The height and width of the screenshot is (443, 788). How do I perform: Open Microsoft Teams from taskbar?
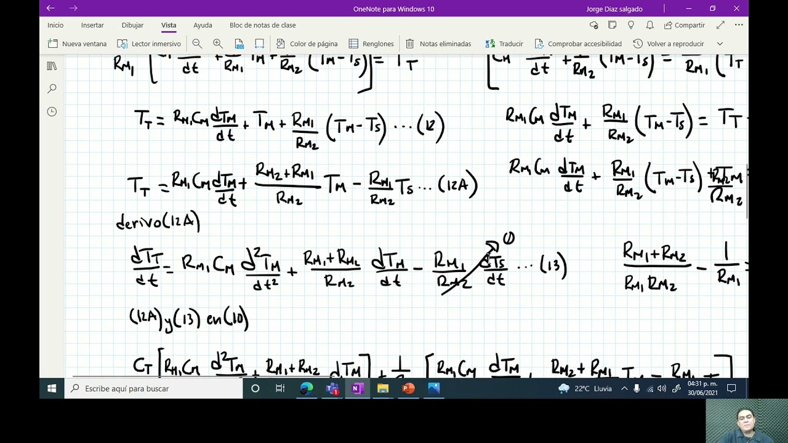point(332,388)
